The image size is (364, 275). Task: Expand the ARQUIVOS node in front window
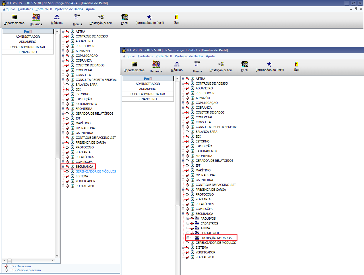tap(188, 219)
